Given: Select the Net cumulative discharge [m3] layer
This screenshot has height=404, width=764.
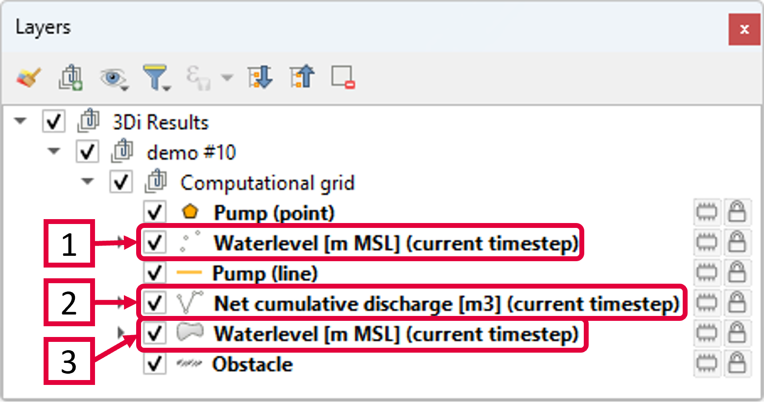Looking at the screenshot, I should (x=446, y=304).
